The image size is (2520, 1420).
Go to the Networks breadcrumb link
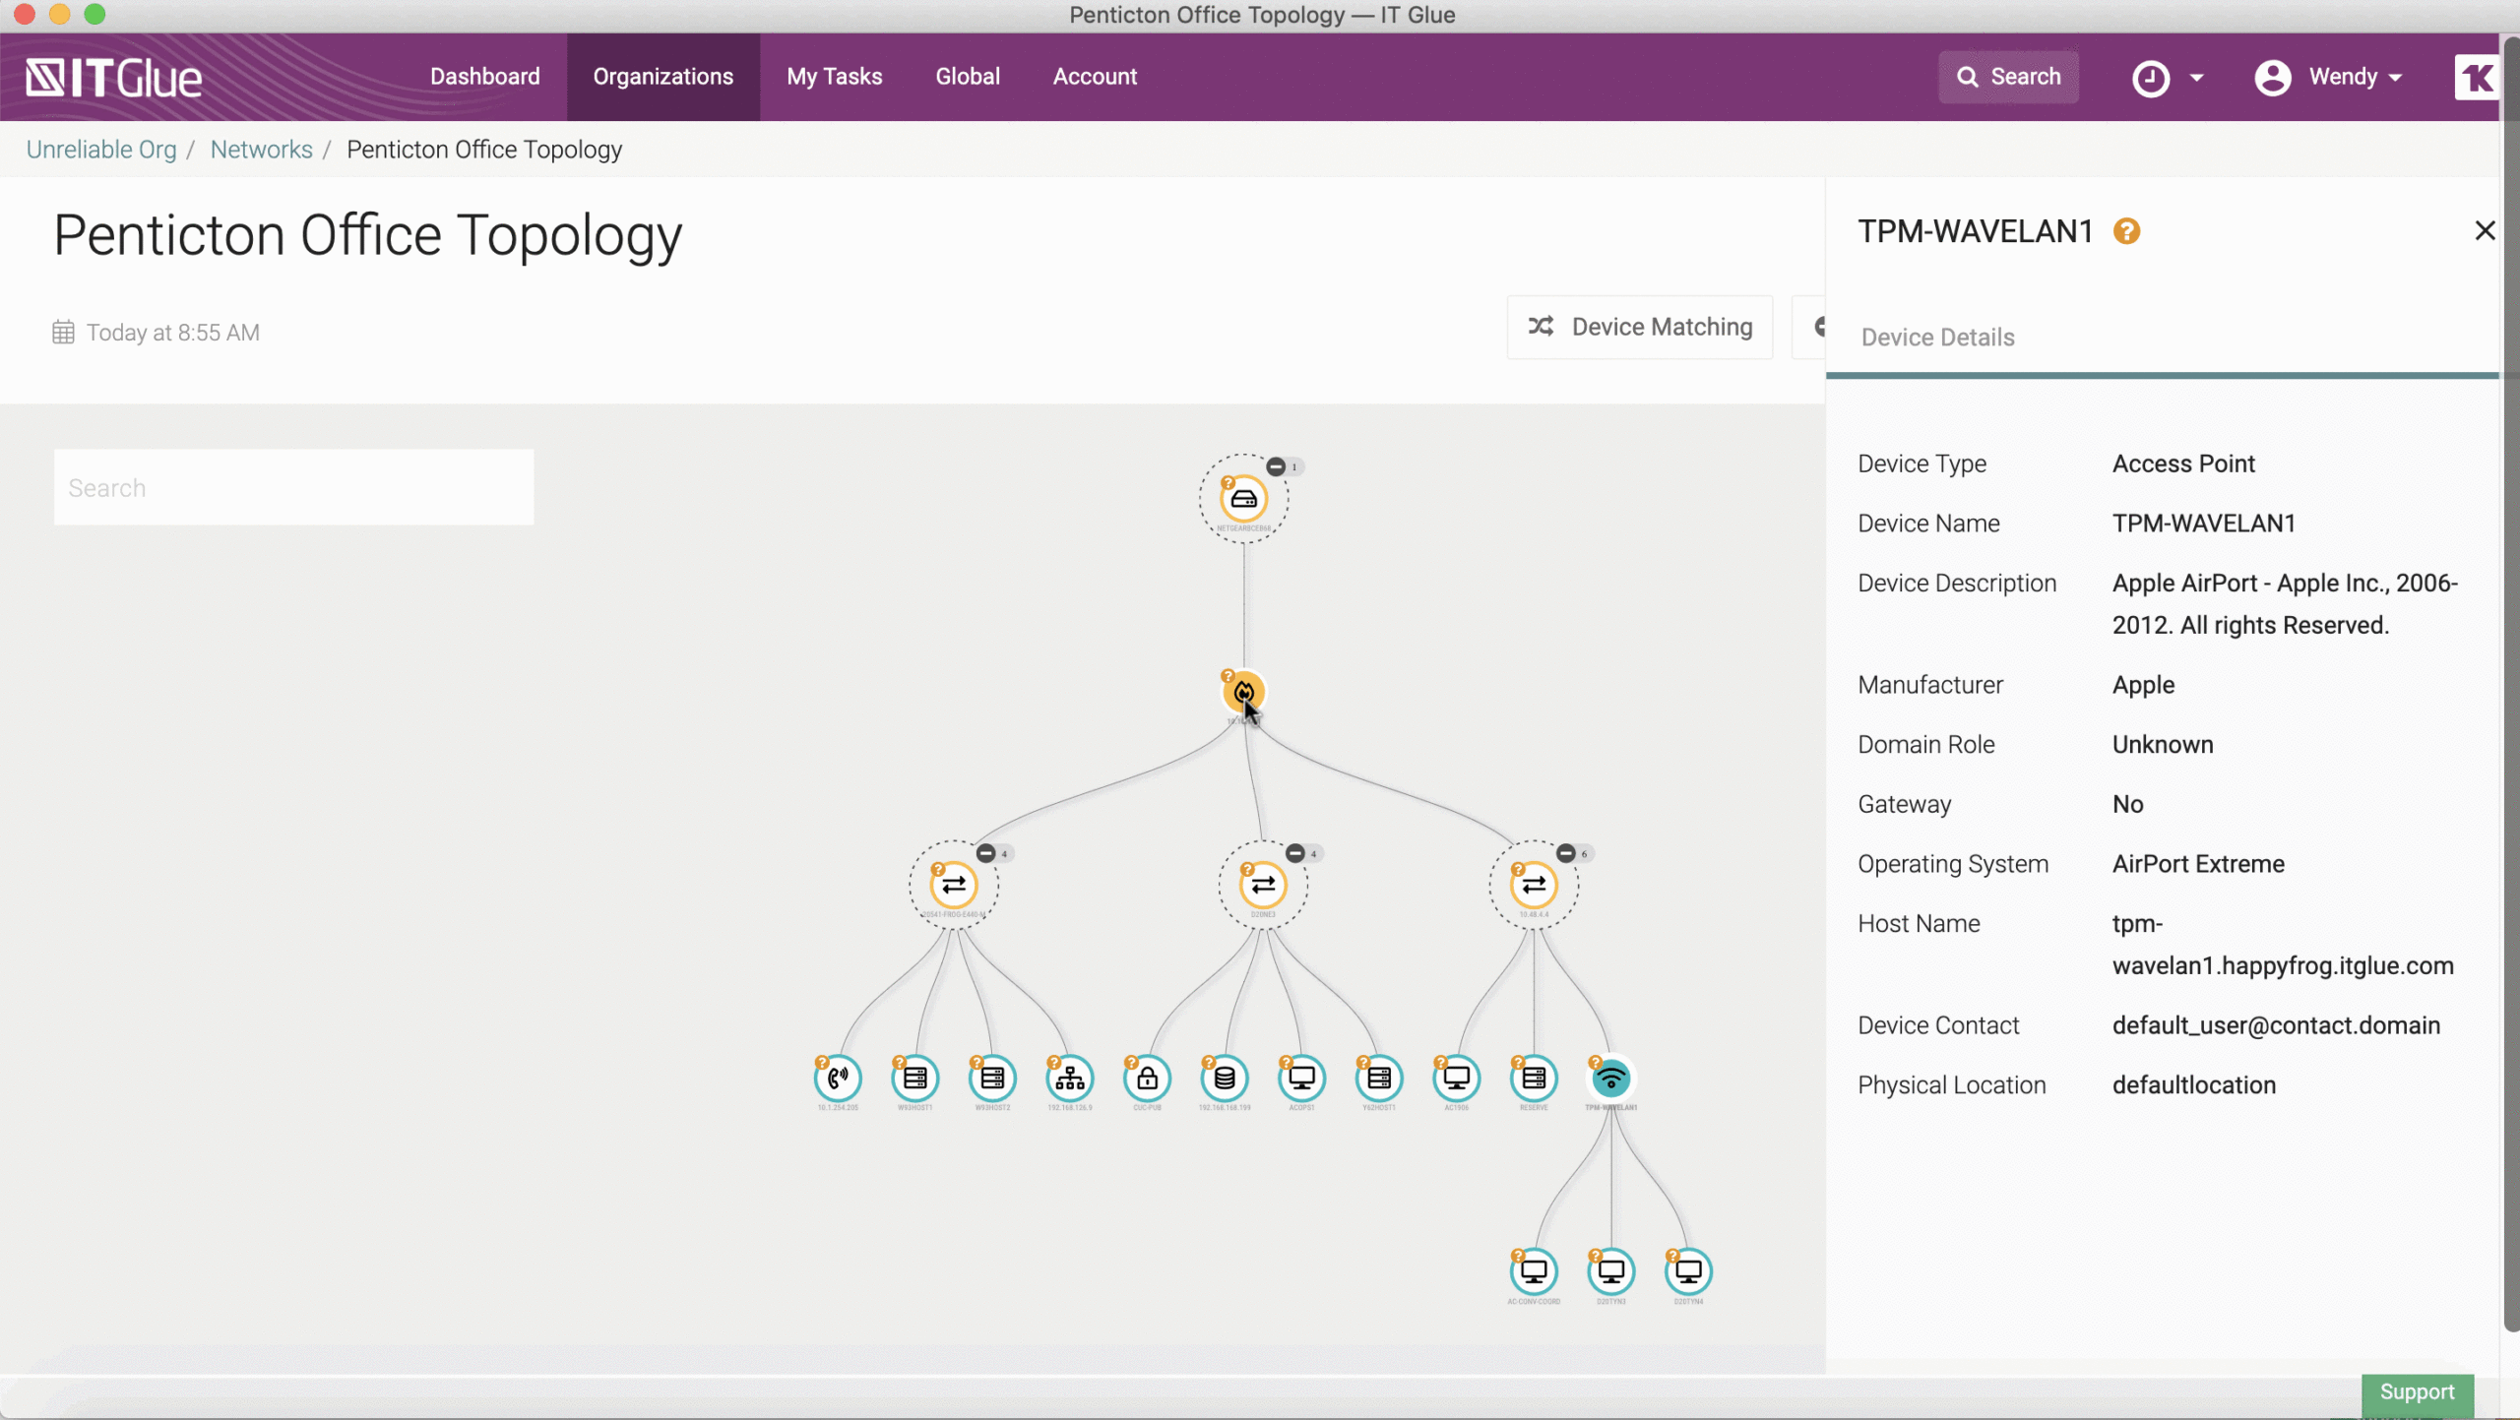click(x=261, y=150)
